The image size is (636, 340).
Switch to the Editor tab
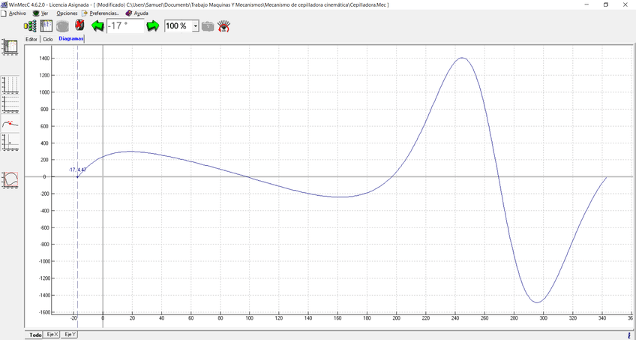pyautogui.click(x=31, y=39)
